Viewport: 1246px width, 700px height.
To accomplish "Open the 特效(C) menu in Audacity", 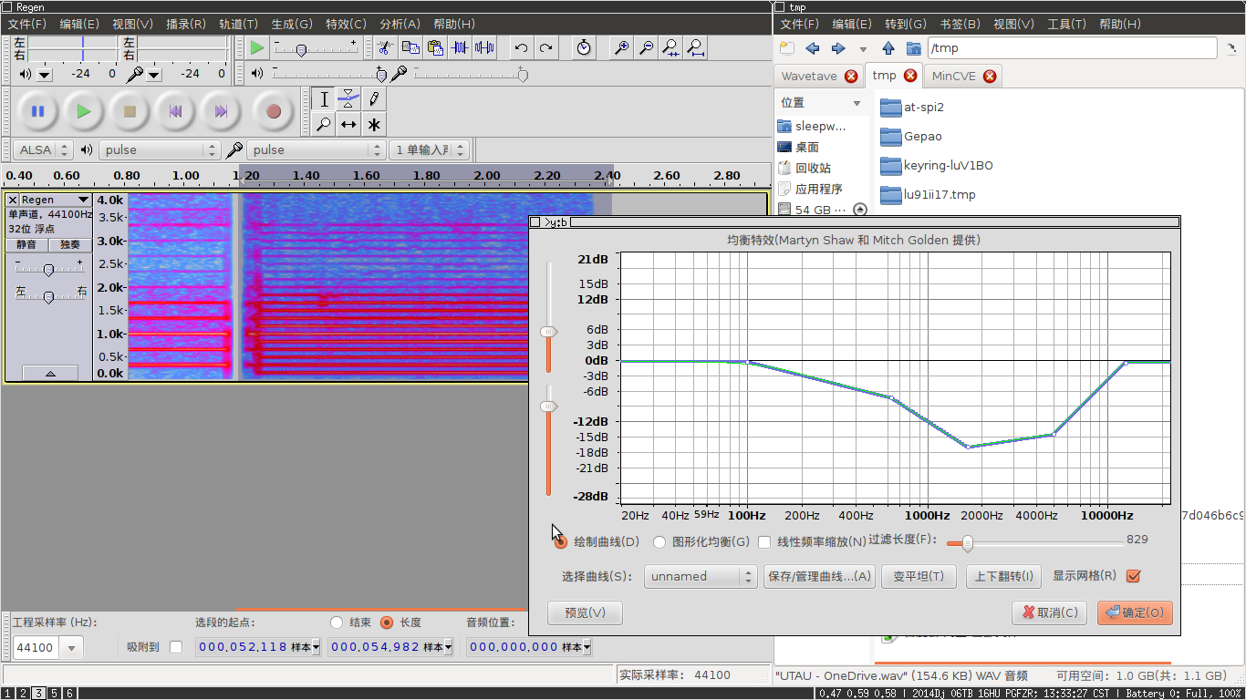I will click(x=346, y=24).
